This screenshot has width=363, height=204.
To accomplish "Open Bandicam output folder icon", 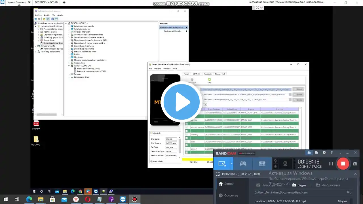I will point(316,152).
